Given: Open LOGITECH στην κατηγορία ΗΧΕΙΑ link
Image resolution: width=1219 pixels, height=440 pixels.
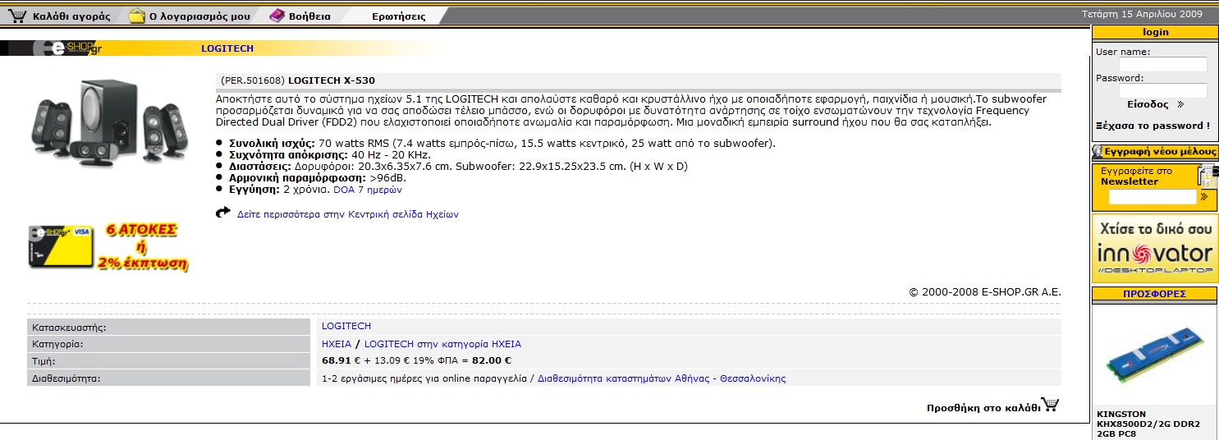Looking at the screenshot, I should click(x=442, y=344).
